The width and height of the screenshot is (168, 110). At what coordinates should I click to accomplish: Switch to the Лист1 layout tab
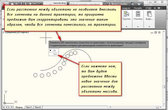tap(29, 107)
